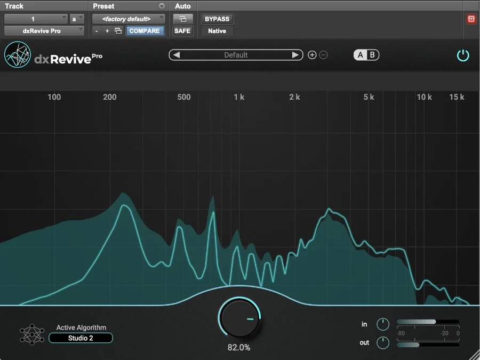Click the dxRevive Pro logo icon

18,54
